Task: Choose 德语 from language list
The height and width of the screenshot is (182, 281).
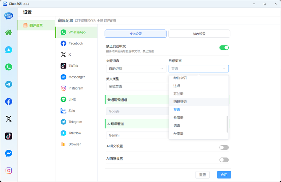Action: (198, 126)
